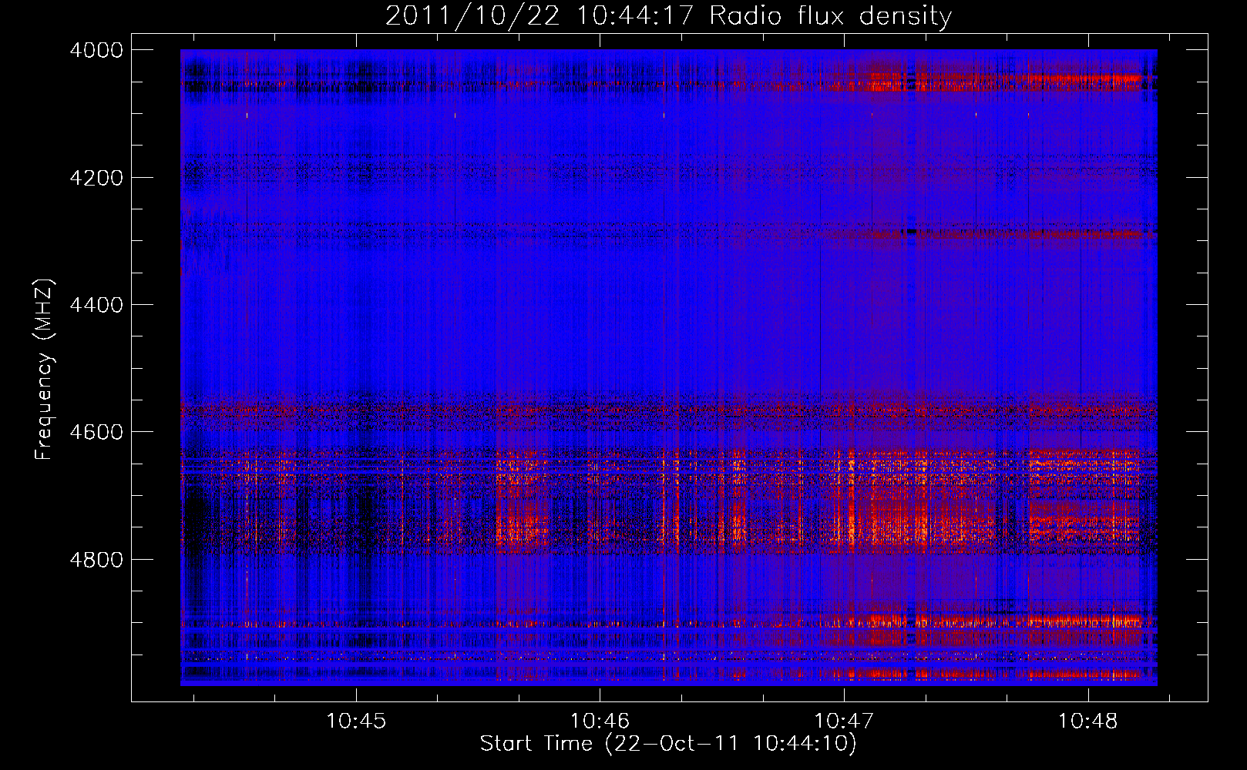Click the 10:45 time tick label
The image size is (1247, 770).
pyautogui.click(x=355, y=721)
